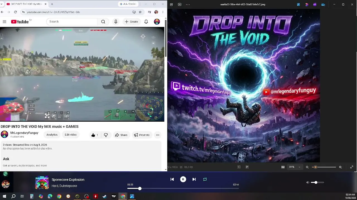Bookmark this page with the star icon

click(x=140, y=12)
